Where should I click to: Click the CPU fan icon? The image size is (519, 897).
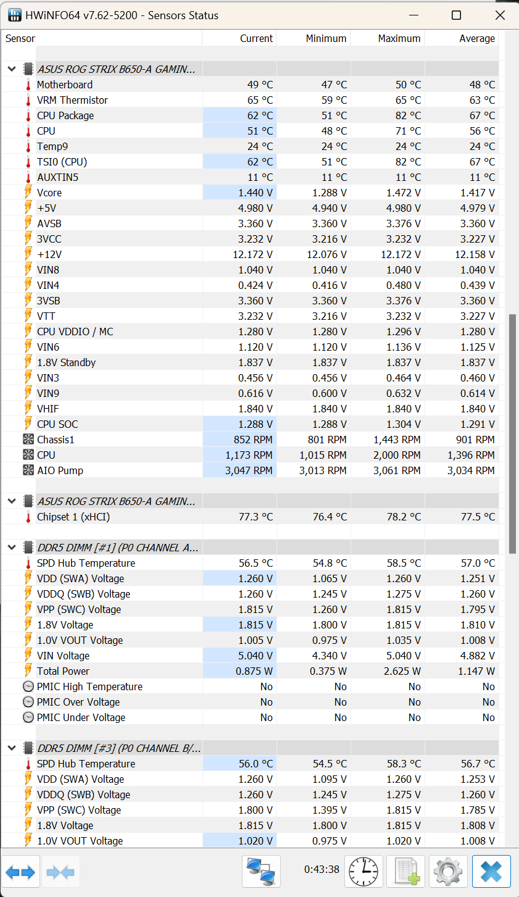coord(28,455)
